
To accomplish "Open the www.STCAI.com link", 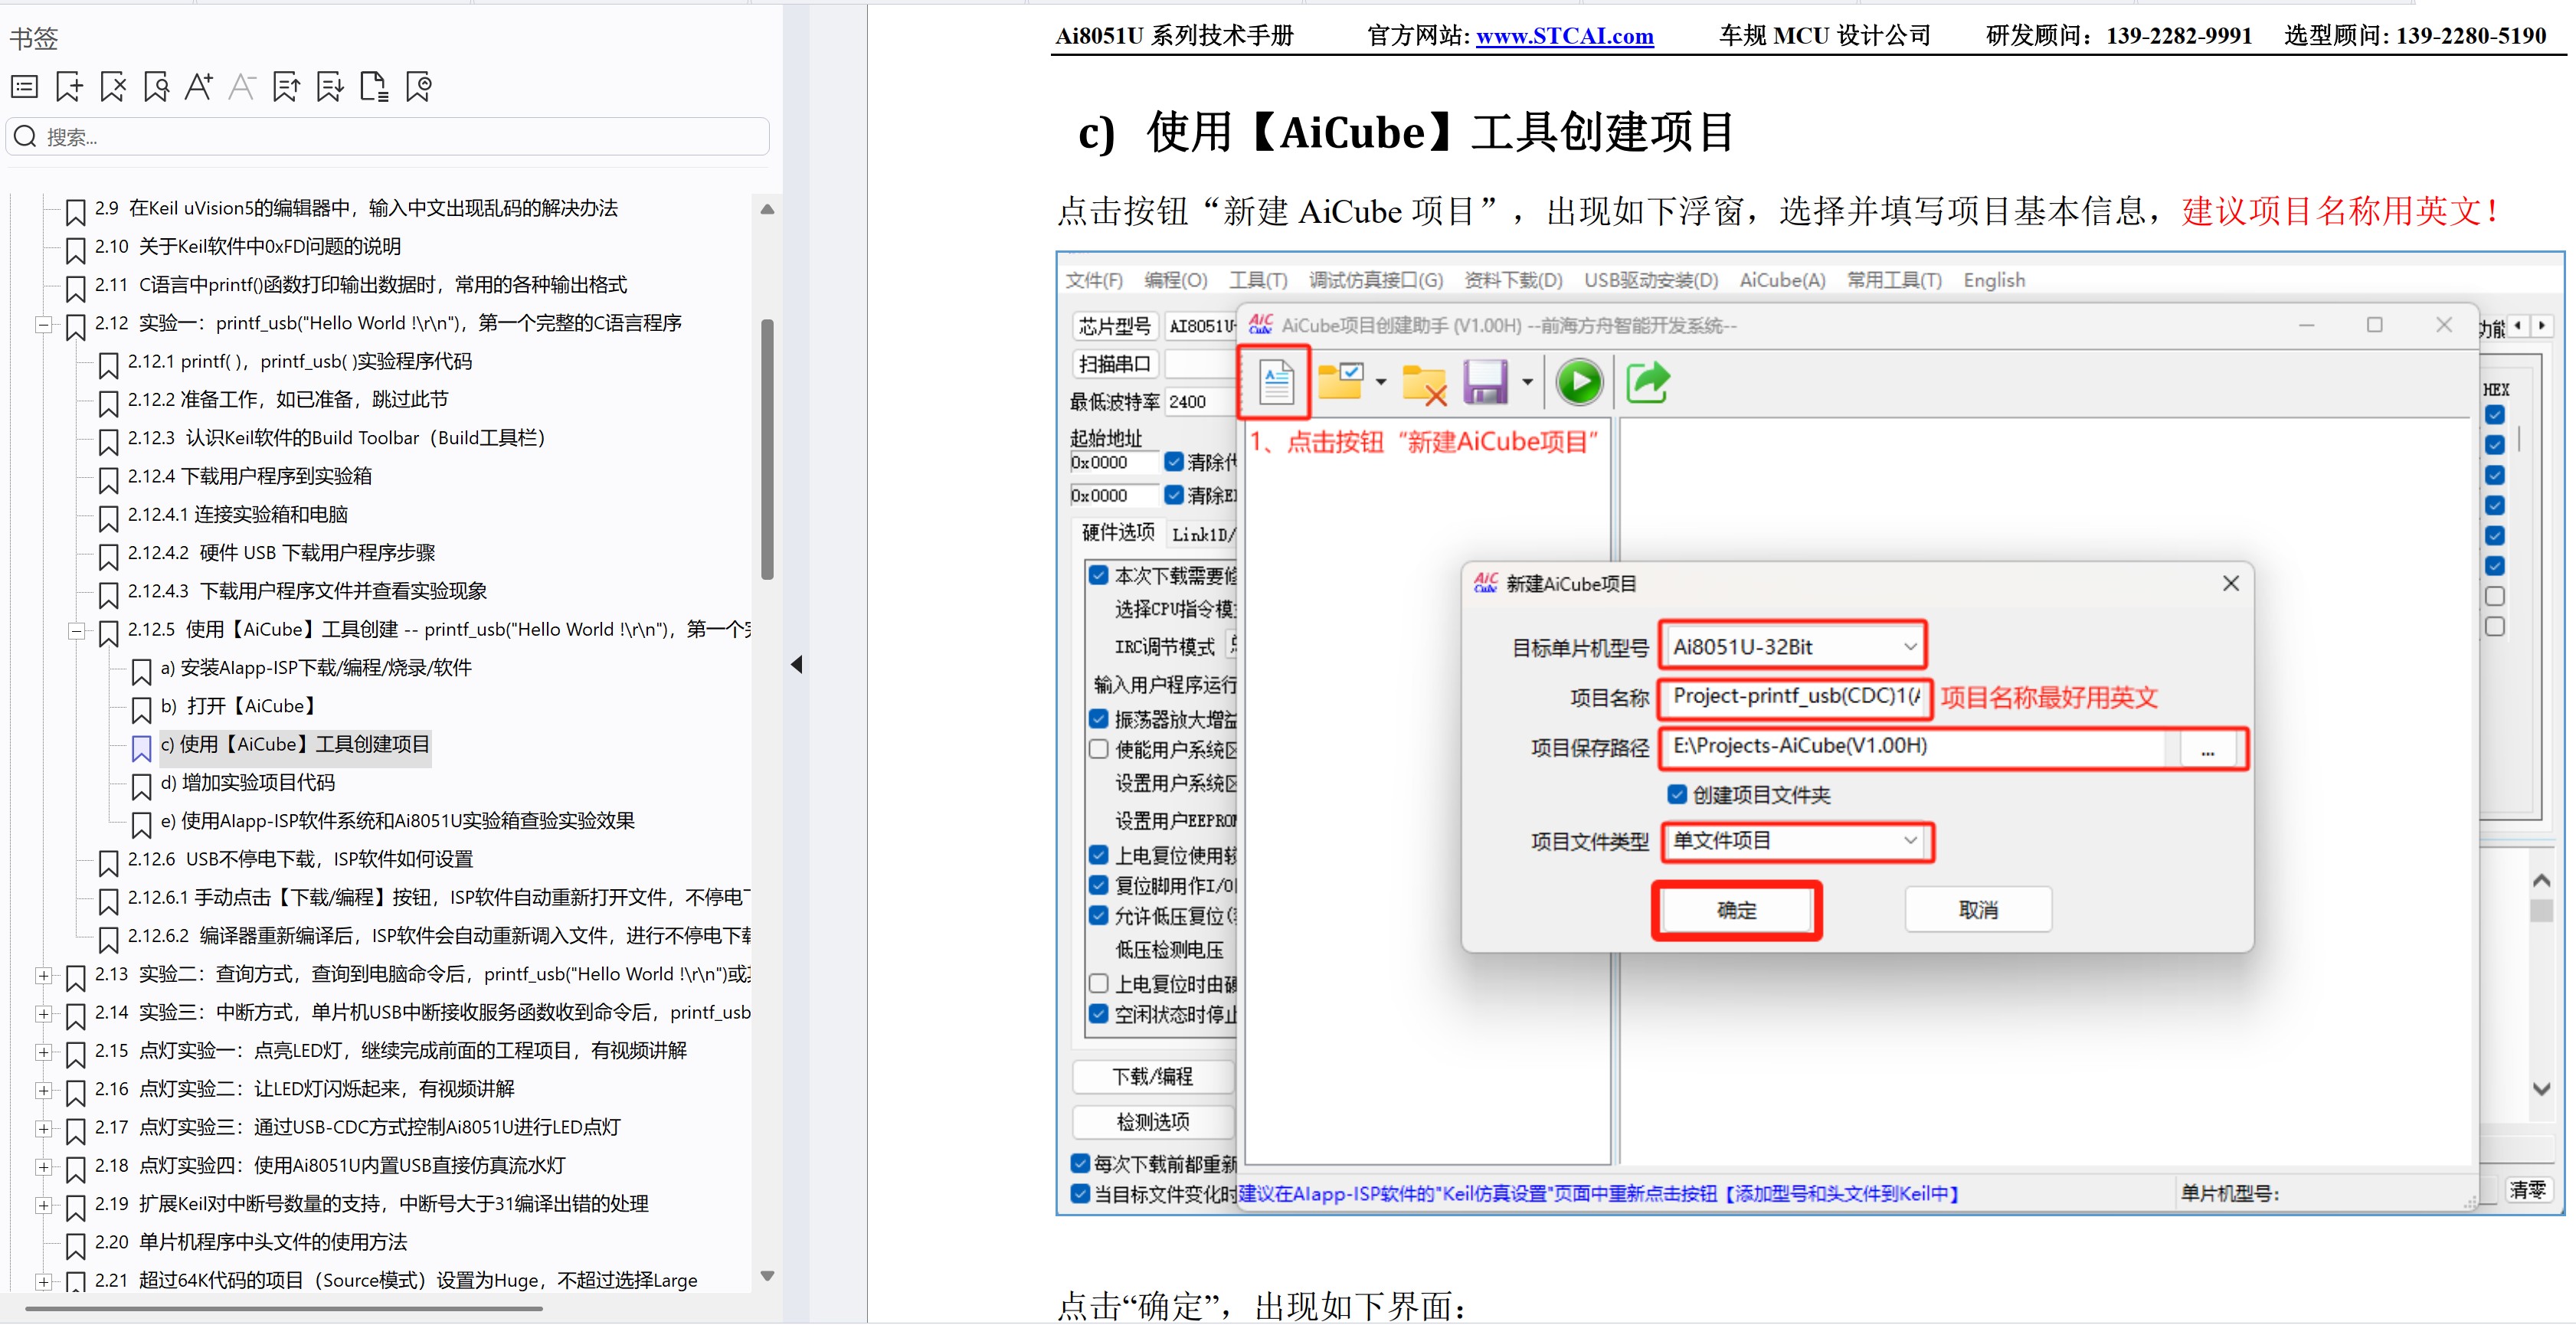I will click(1564, 36).
